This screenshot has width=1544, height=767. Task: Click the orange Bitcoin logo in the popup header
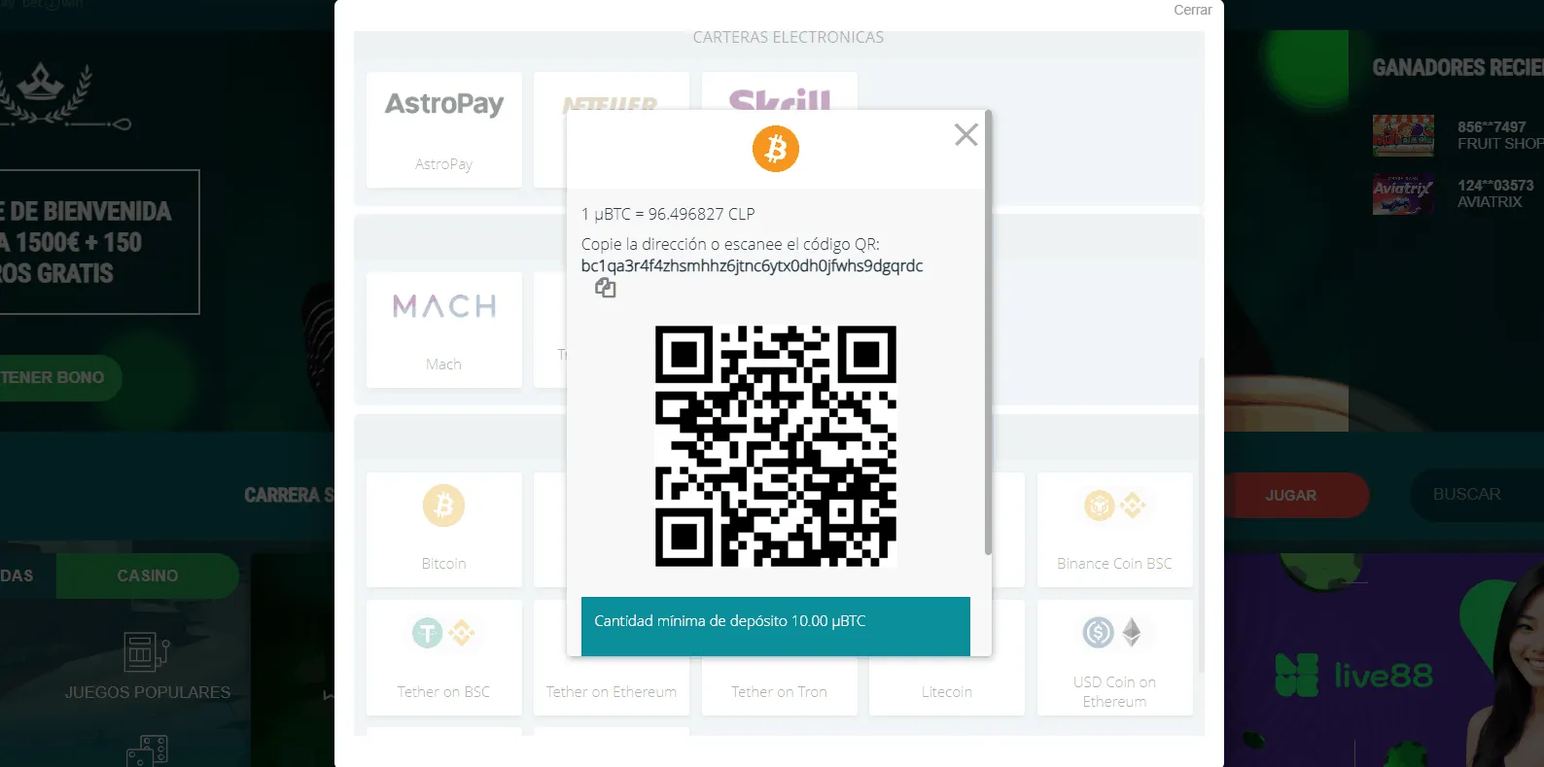click(776, 149)
